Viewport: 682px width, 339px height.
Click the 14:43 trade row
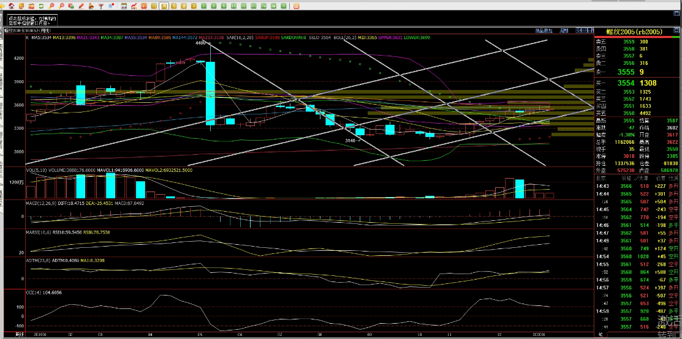click(638, 187)
